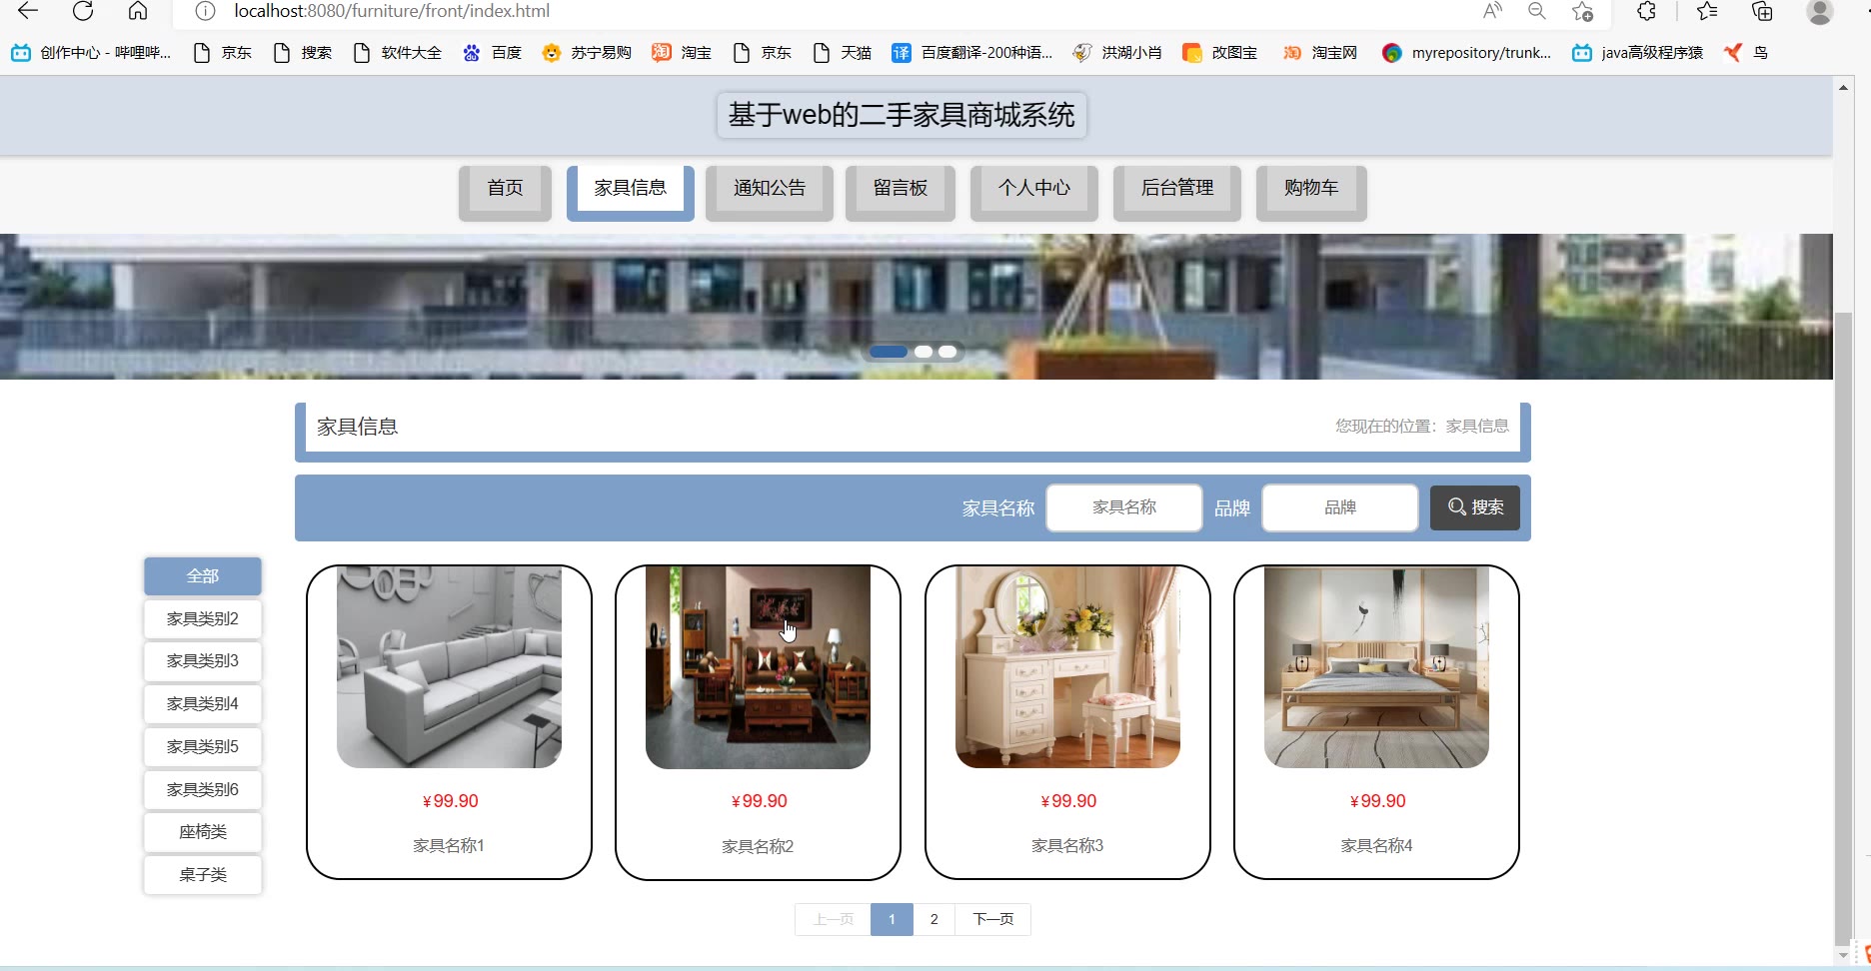The height and width of the screenshot is (971, 1871).
Task: Open the 洪湖小肖 bookmark
Action: click(x=1116, y=53)
